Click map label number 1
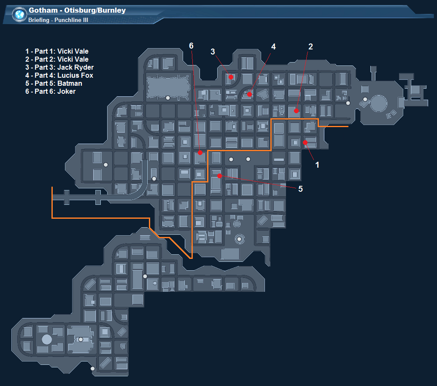437x386 pixels. click(317, 165)
